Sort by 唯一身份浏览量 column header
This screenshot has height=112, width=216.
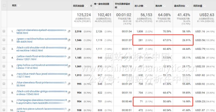[102, 4]
